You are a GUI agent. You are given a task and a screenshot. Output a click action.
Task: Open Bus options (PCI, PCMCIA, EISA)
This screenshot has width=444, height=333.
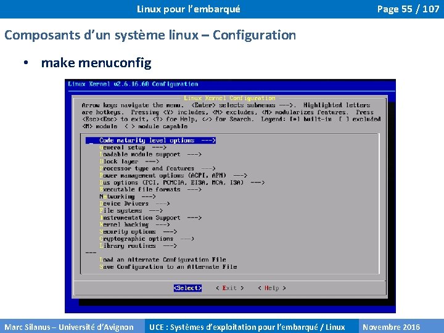(182, 183)
